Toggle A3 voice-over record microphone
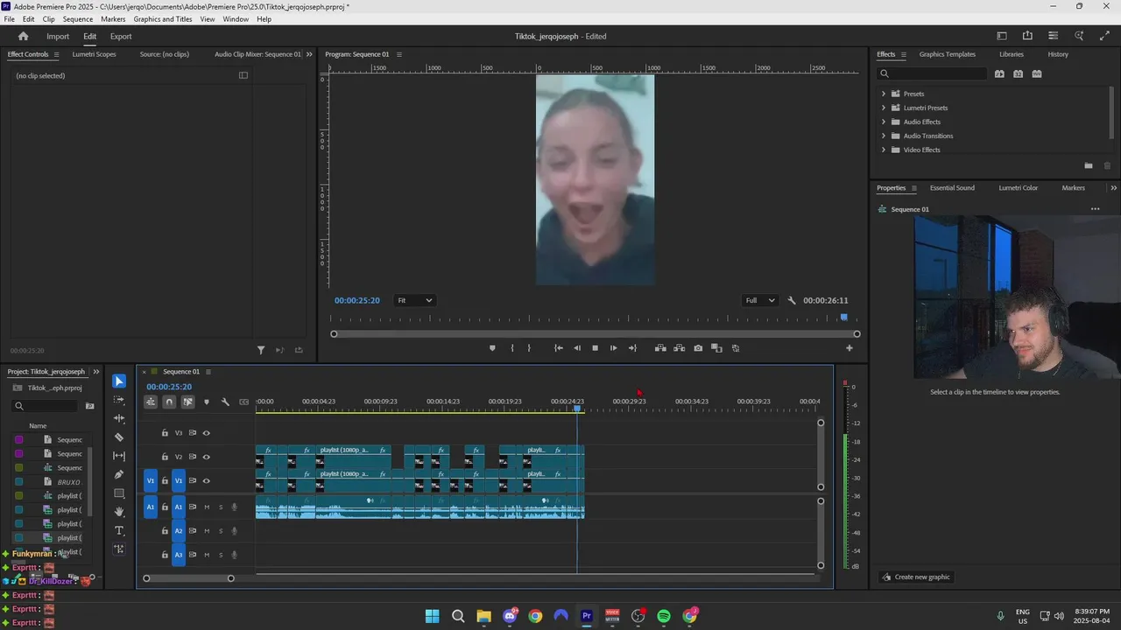 click(234, 555)
